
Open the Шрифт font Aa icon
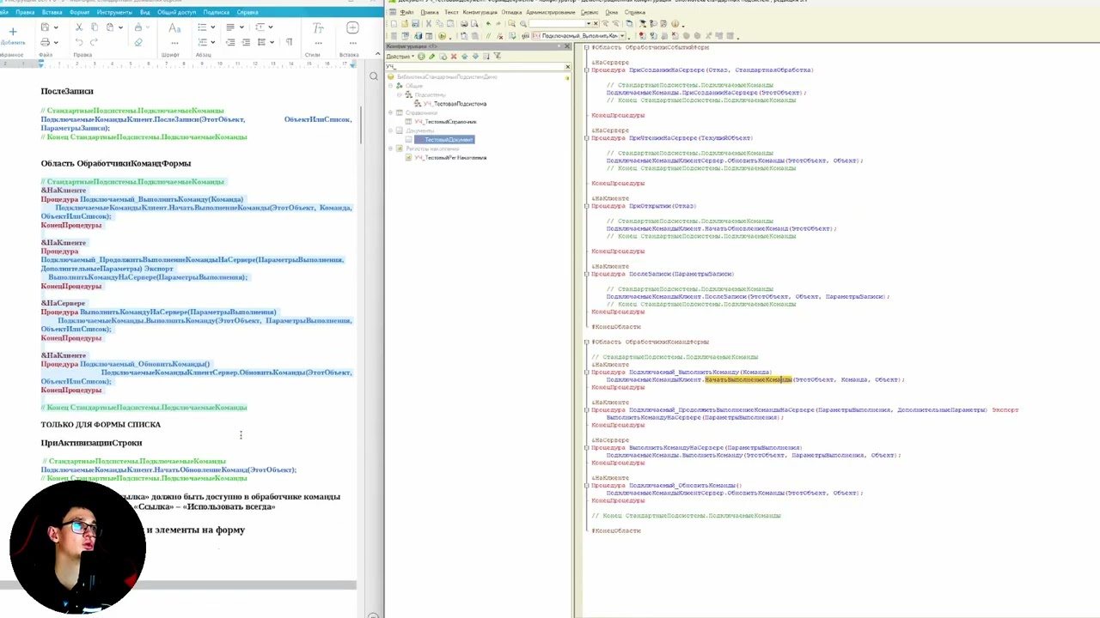point(174,28)
